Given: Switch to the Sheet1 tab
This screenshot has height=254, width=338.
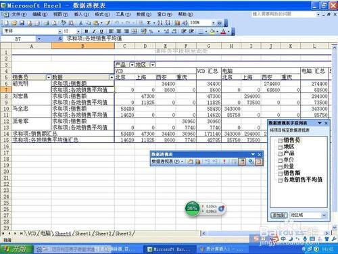Looking at the screenshot, I should click(82, 234).
